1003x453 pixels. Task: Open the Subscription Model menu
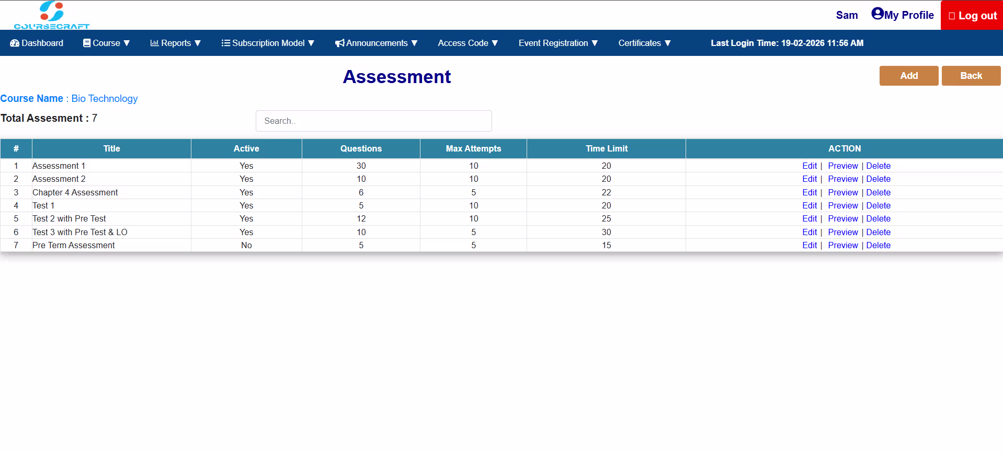point(268,43)
